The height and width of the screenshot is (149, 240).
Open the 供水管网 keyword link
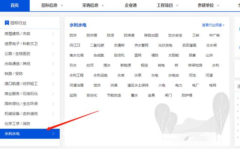[x=141, y=45]
